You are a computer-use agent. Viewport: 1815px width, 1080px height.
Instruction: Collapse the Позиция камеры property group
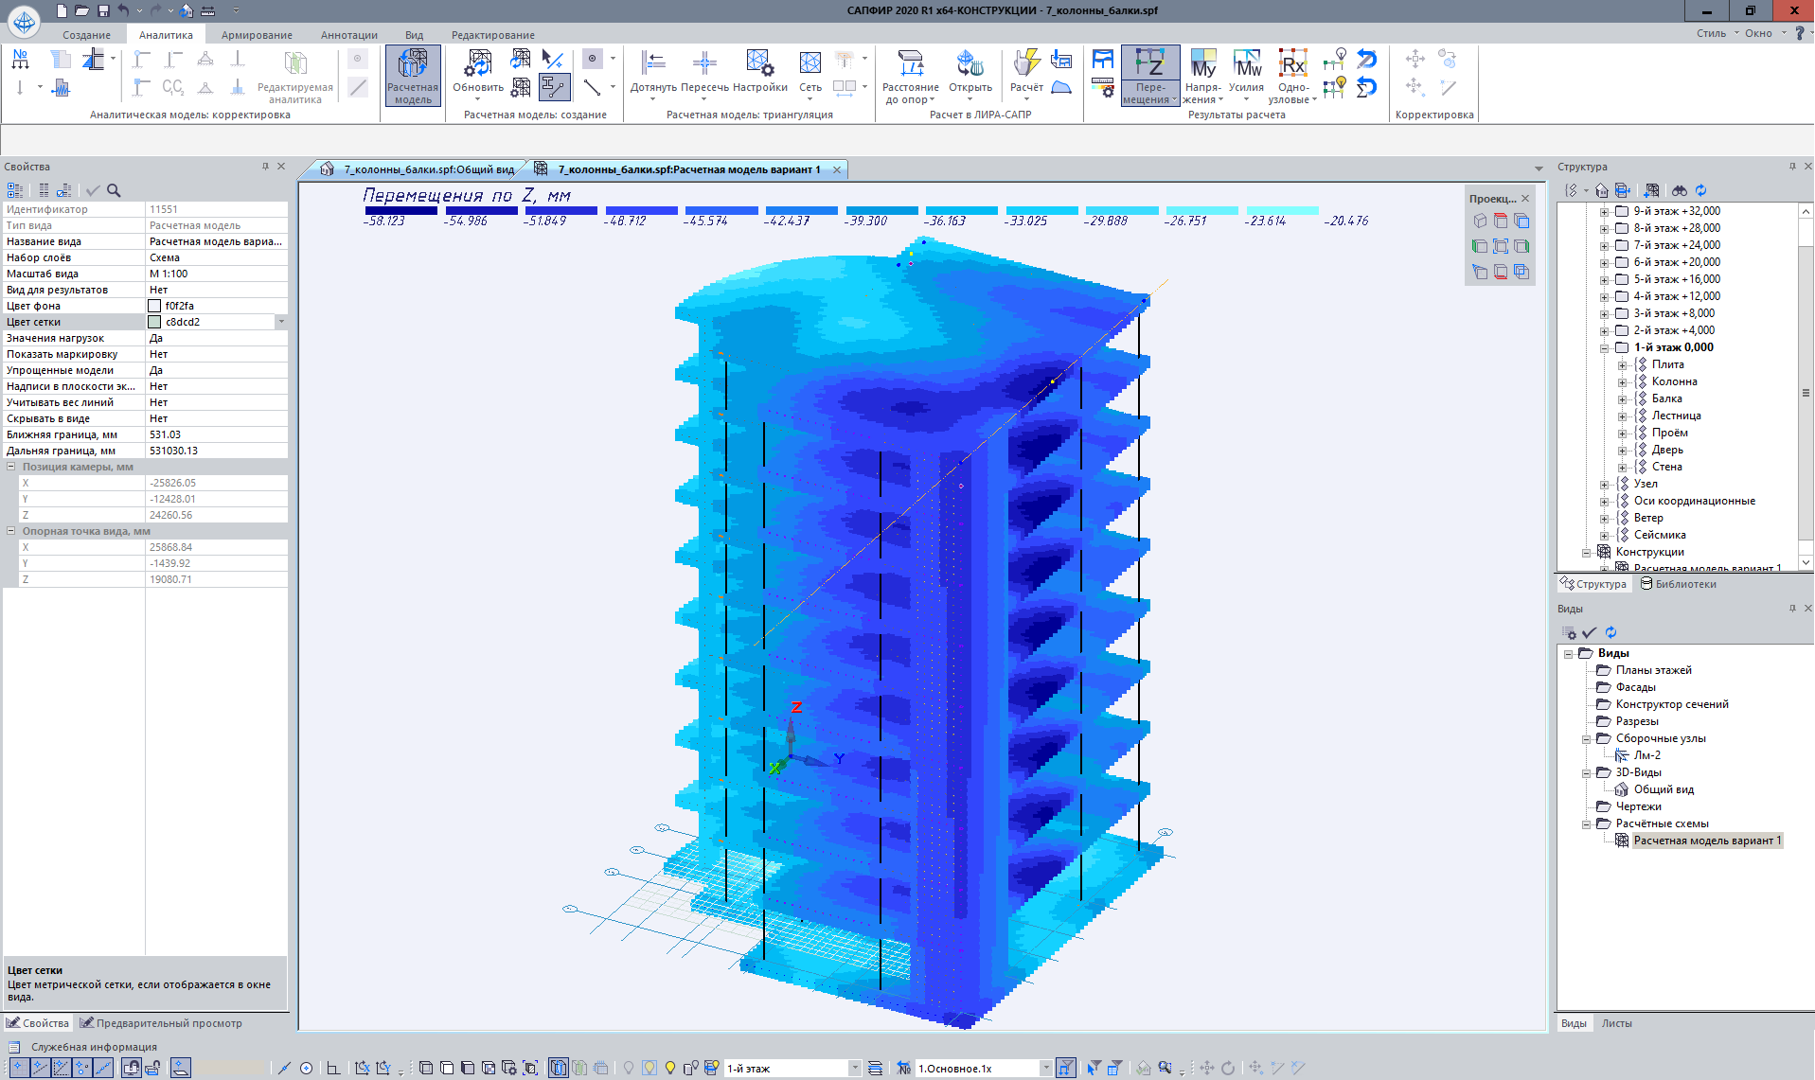[x=11, y=467]
